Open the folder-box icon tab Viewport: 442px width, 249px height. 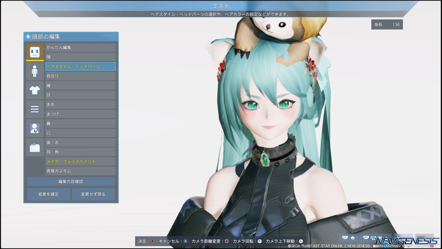click(35, 148)
